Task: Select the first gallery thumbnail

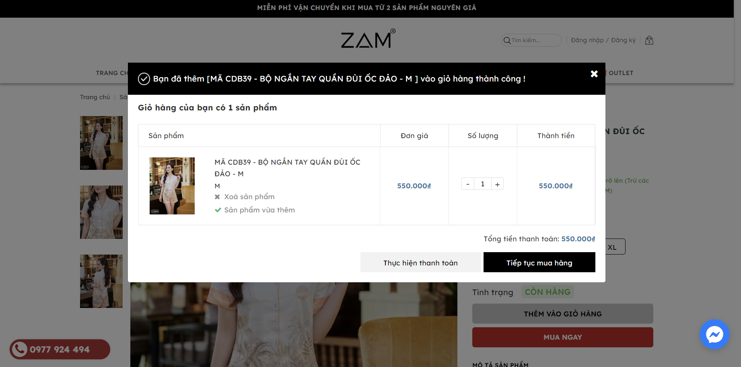Action: (101, 143)
